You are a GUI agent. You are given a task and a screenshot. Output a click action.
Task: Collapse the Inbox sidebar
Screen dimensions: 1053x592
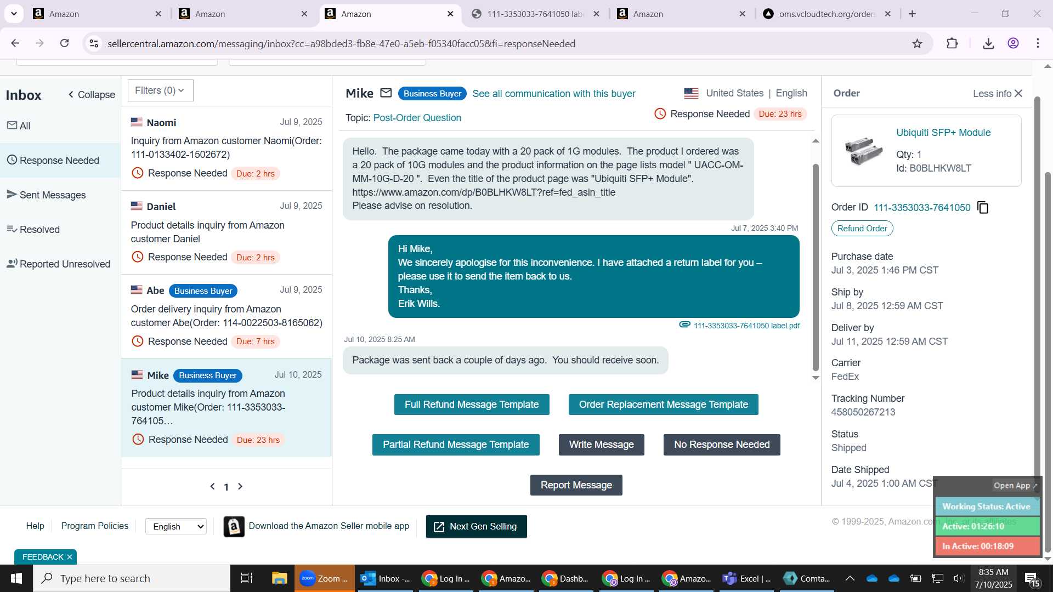point(92,95)
